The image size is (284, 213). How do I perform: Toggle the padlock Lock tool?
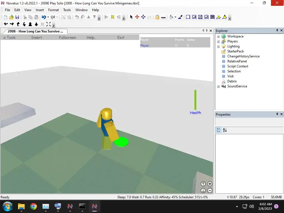[x=157, y=17]
